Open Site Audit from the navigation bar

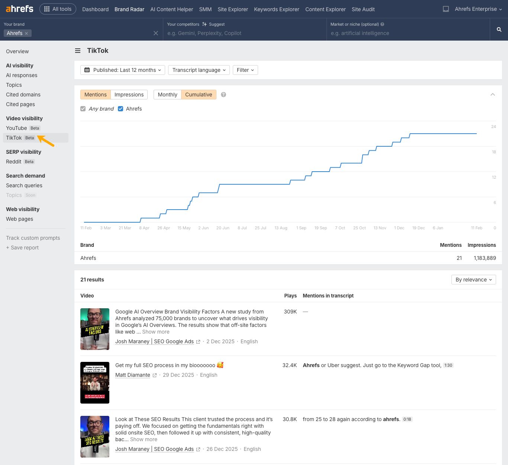[363, 9]
